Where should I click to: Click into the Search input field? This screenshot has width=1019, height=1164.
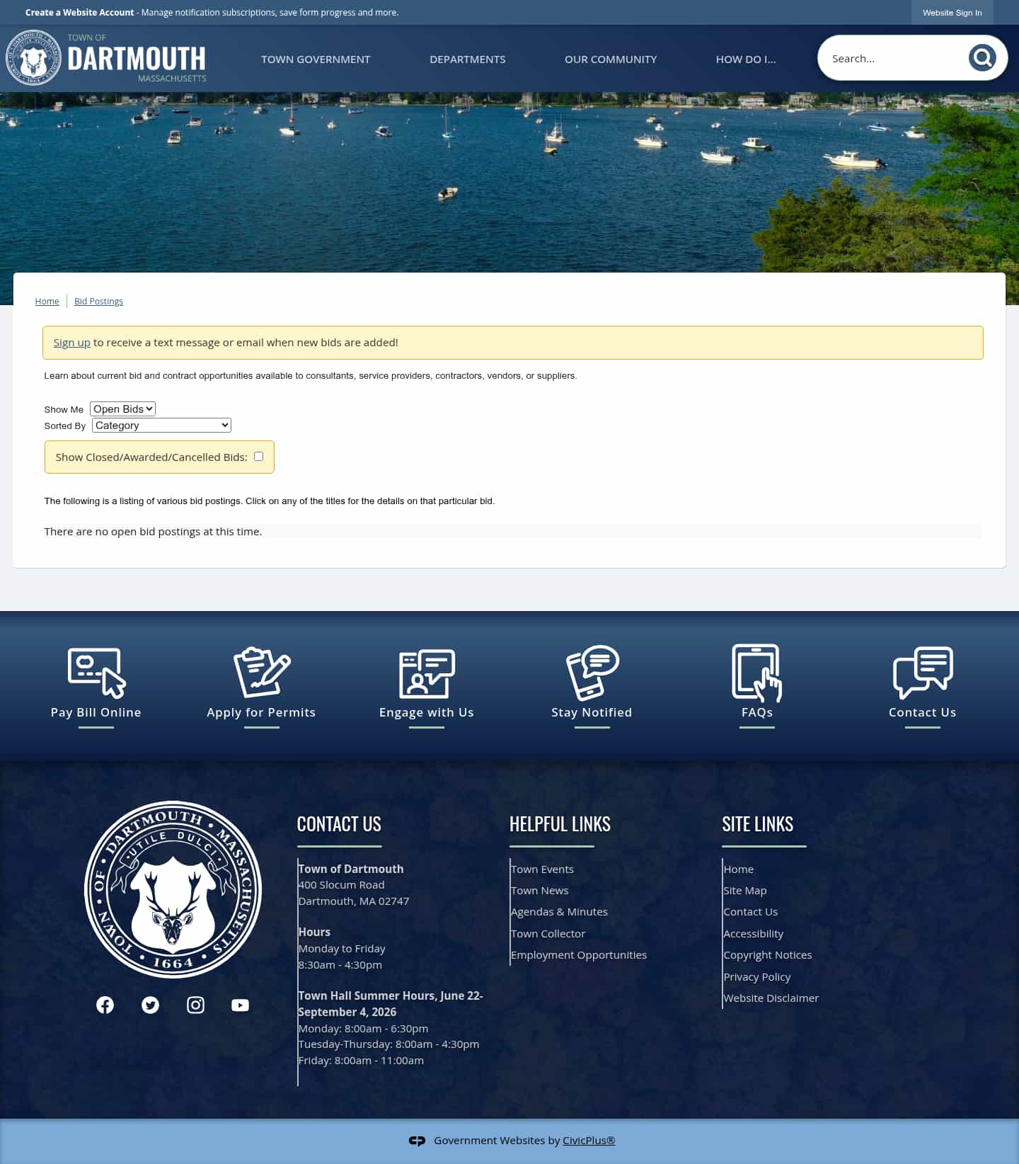click(893, 58)
